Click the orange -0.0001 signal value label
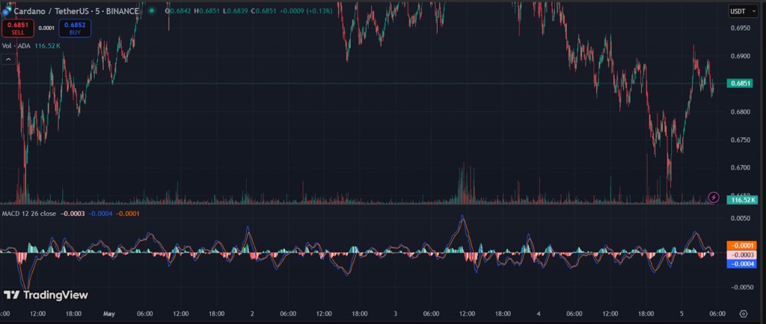Viewport: 766px width, 324px height. (x=742, y=246)
